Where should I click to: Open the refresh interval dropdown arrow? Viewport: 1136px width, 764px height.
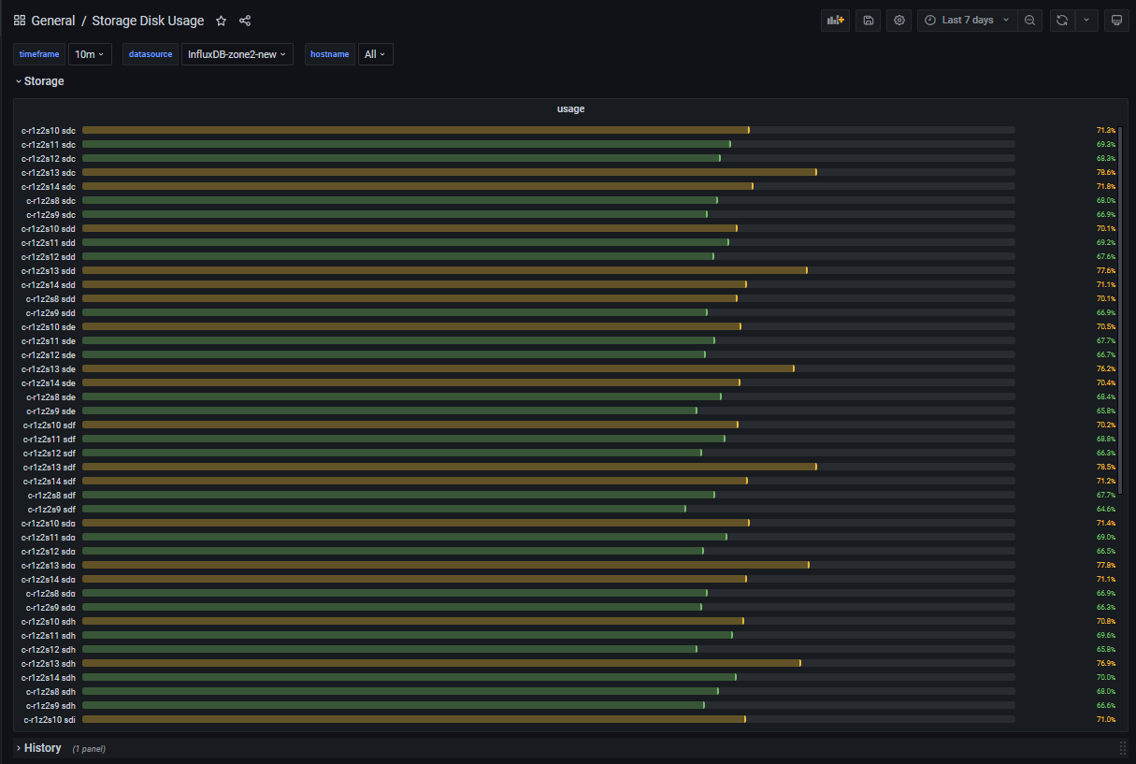pyautogui.click(x=1086, y=21)
